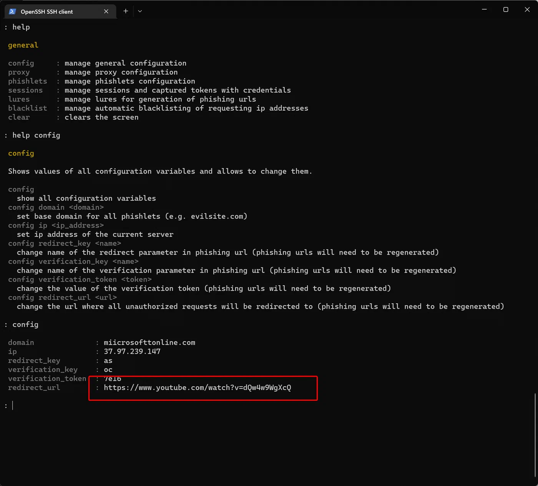Close the terminal window
The width and height of the screenshot is (538, 486).
coord(527,10)
